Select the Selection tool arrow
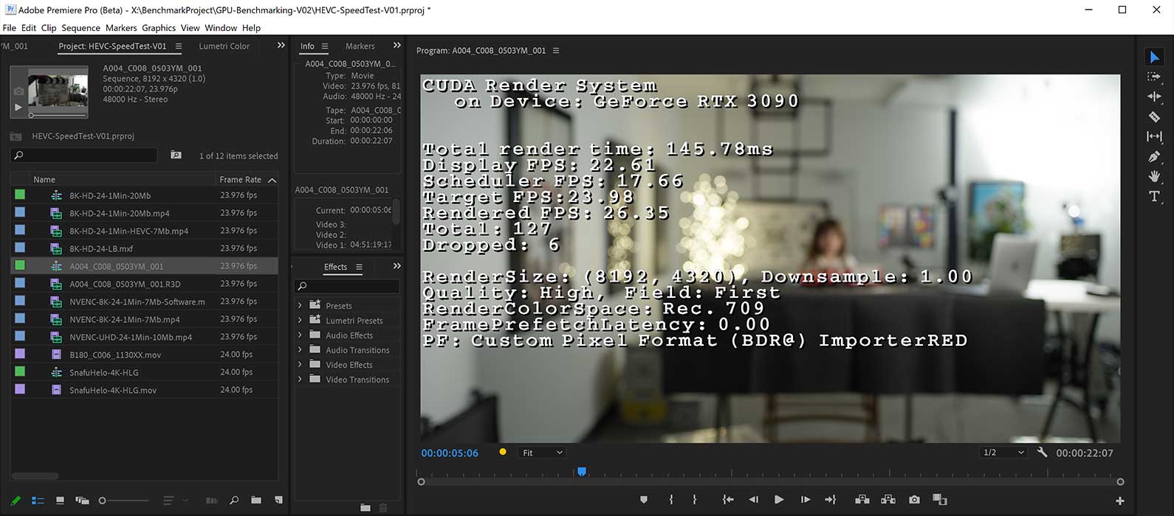1174x516 pixels. click(1154, 57)
